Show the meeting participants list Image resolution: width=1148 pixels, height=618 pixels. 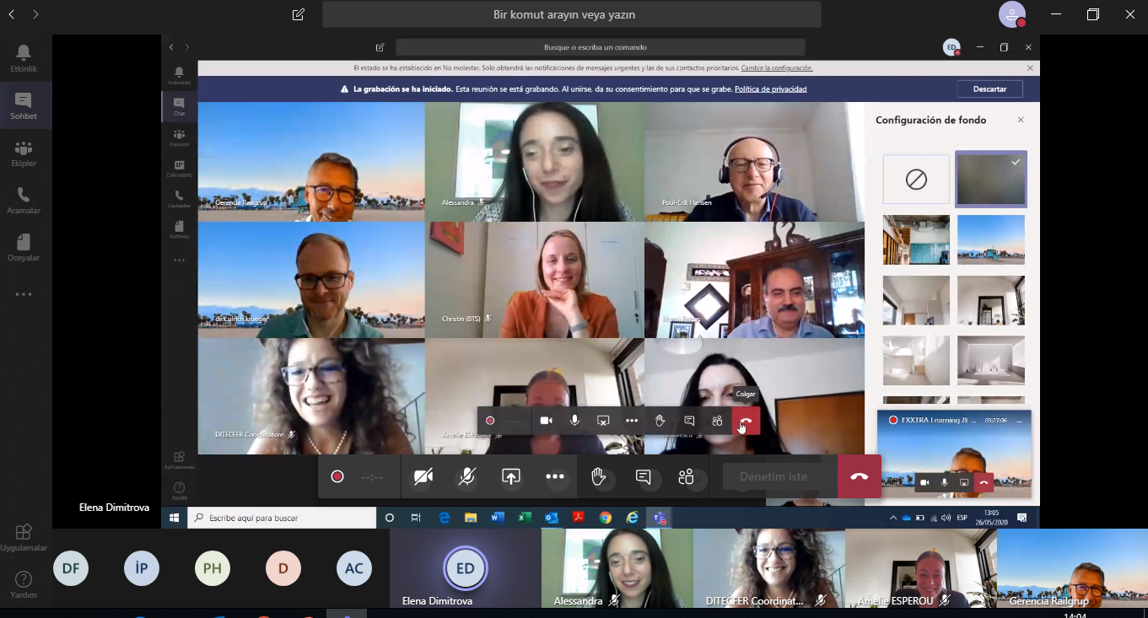(x=686, y=476)
